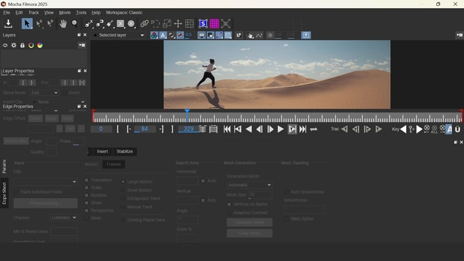Go to the last frame
The width and height of the screenshot is (464, 261).
point(303,129)
